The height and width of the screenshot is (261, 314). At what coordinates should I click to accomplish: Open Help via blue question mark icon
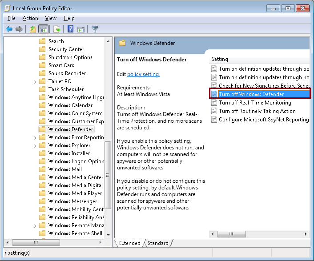[70, 29]
